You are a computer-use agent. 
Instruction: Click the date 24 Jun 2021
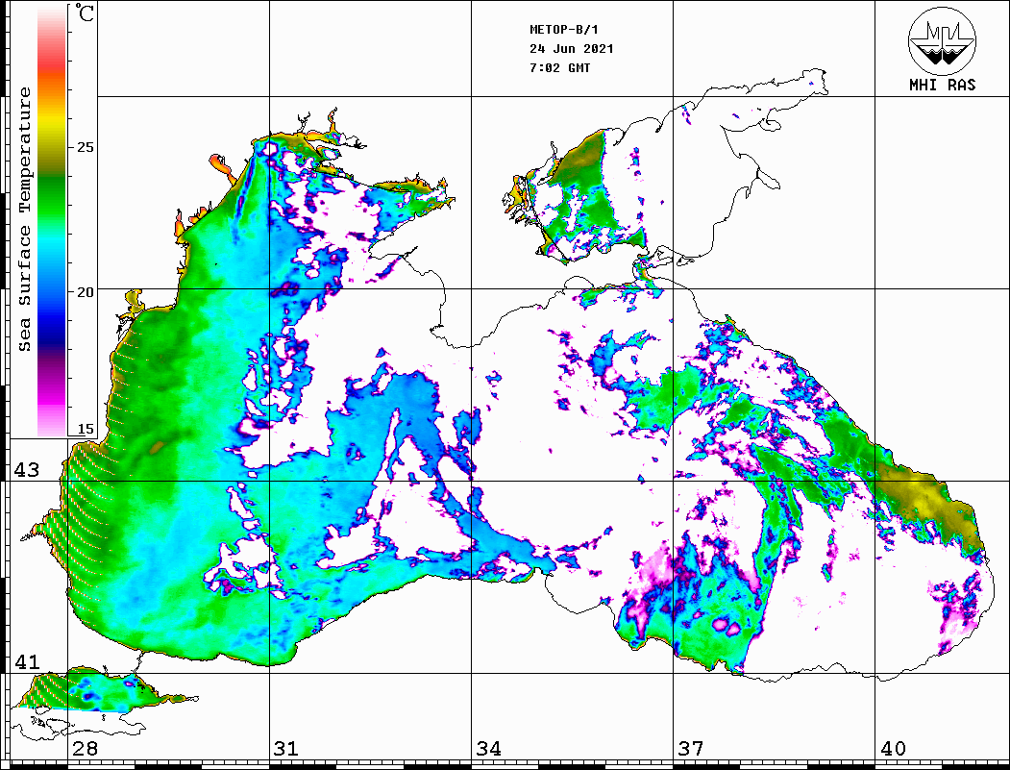(572, 49)
